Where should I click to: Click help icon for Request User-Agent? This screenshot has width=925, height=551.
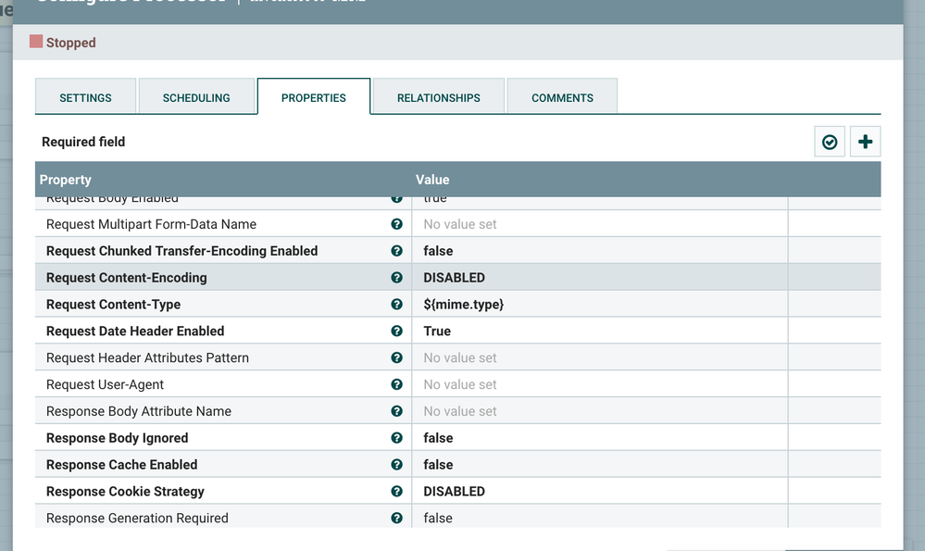pos(396,384)
